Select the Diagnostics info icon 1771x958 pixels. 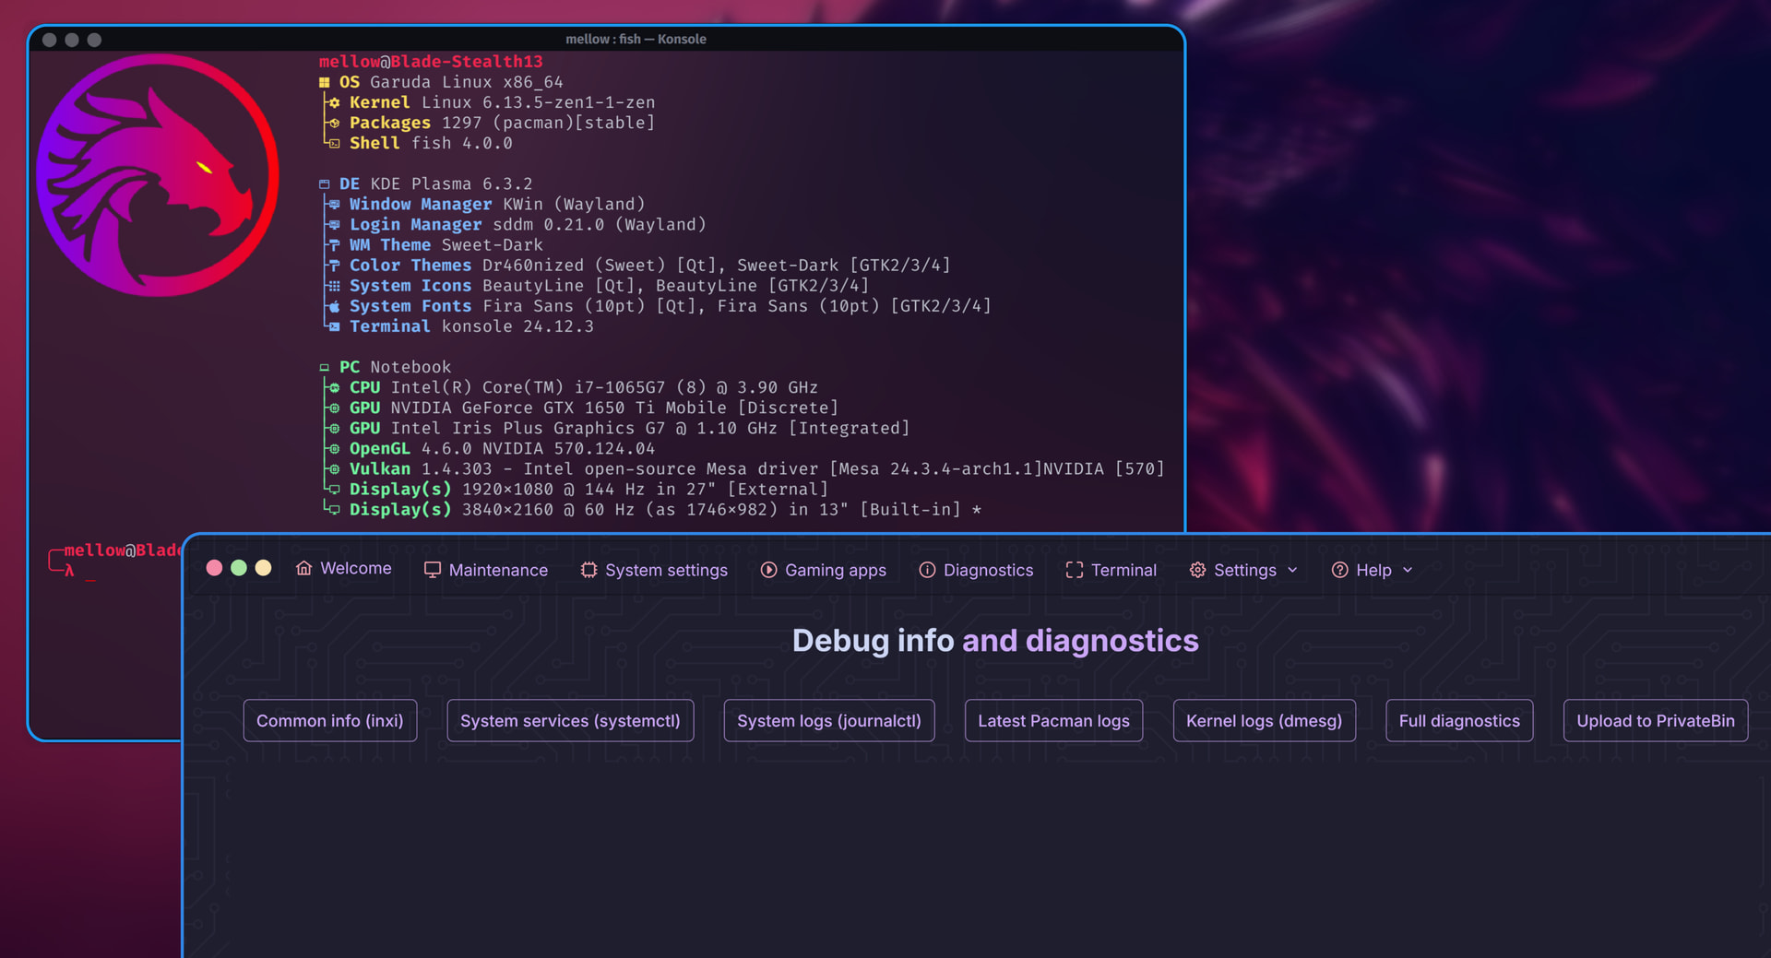pyautogui.click(x=927, y=570)
